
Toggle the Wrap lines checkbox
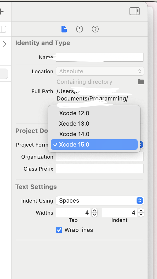click(x=59, y=230)
